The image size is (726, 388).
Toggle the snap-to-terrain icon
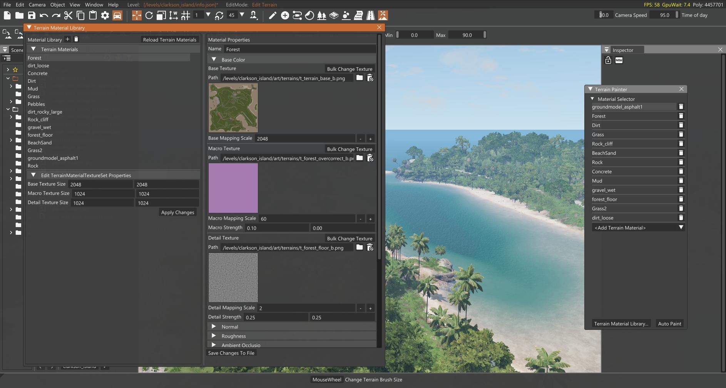click(254, 15)
